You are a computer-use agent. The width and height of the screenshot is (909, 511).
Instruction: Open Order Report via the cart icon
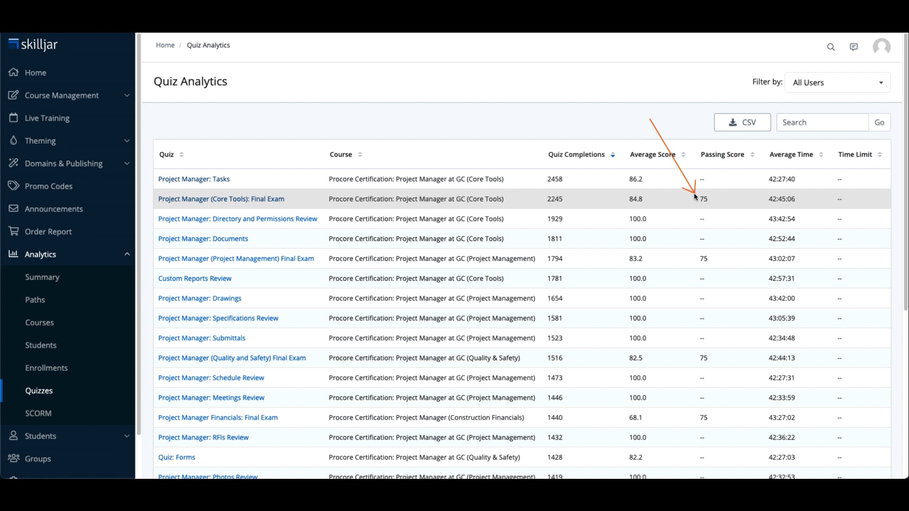(x=14, y=231)
